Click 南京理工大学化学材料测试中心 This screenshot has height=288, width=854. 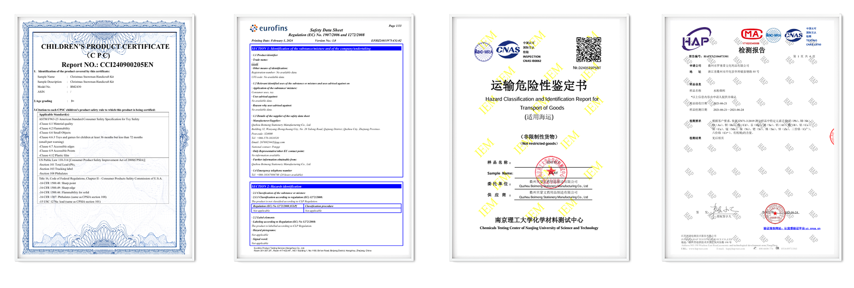point(539,220)
